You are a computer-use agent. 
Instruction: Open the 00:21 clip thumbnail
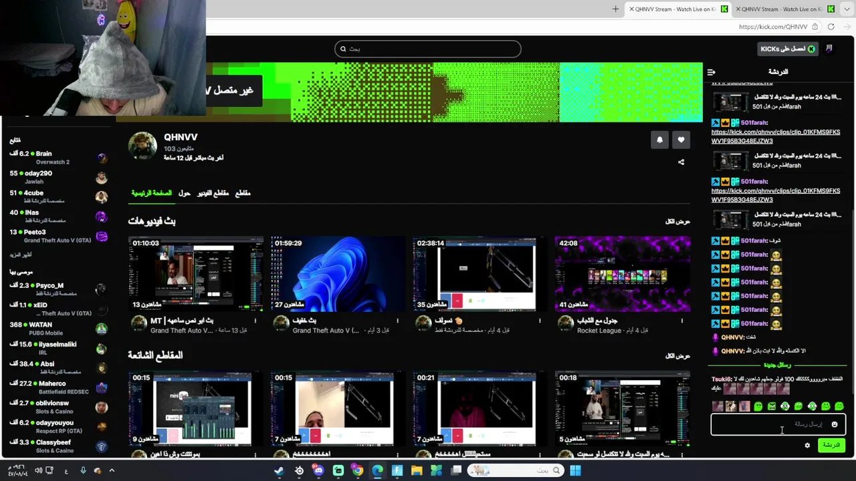480,409
